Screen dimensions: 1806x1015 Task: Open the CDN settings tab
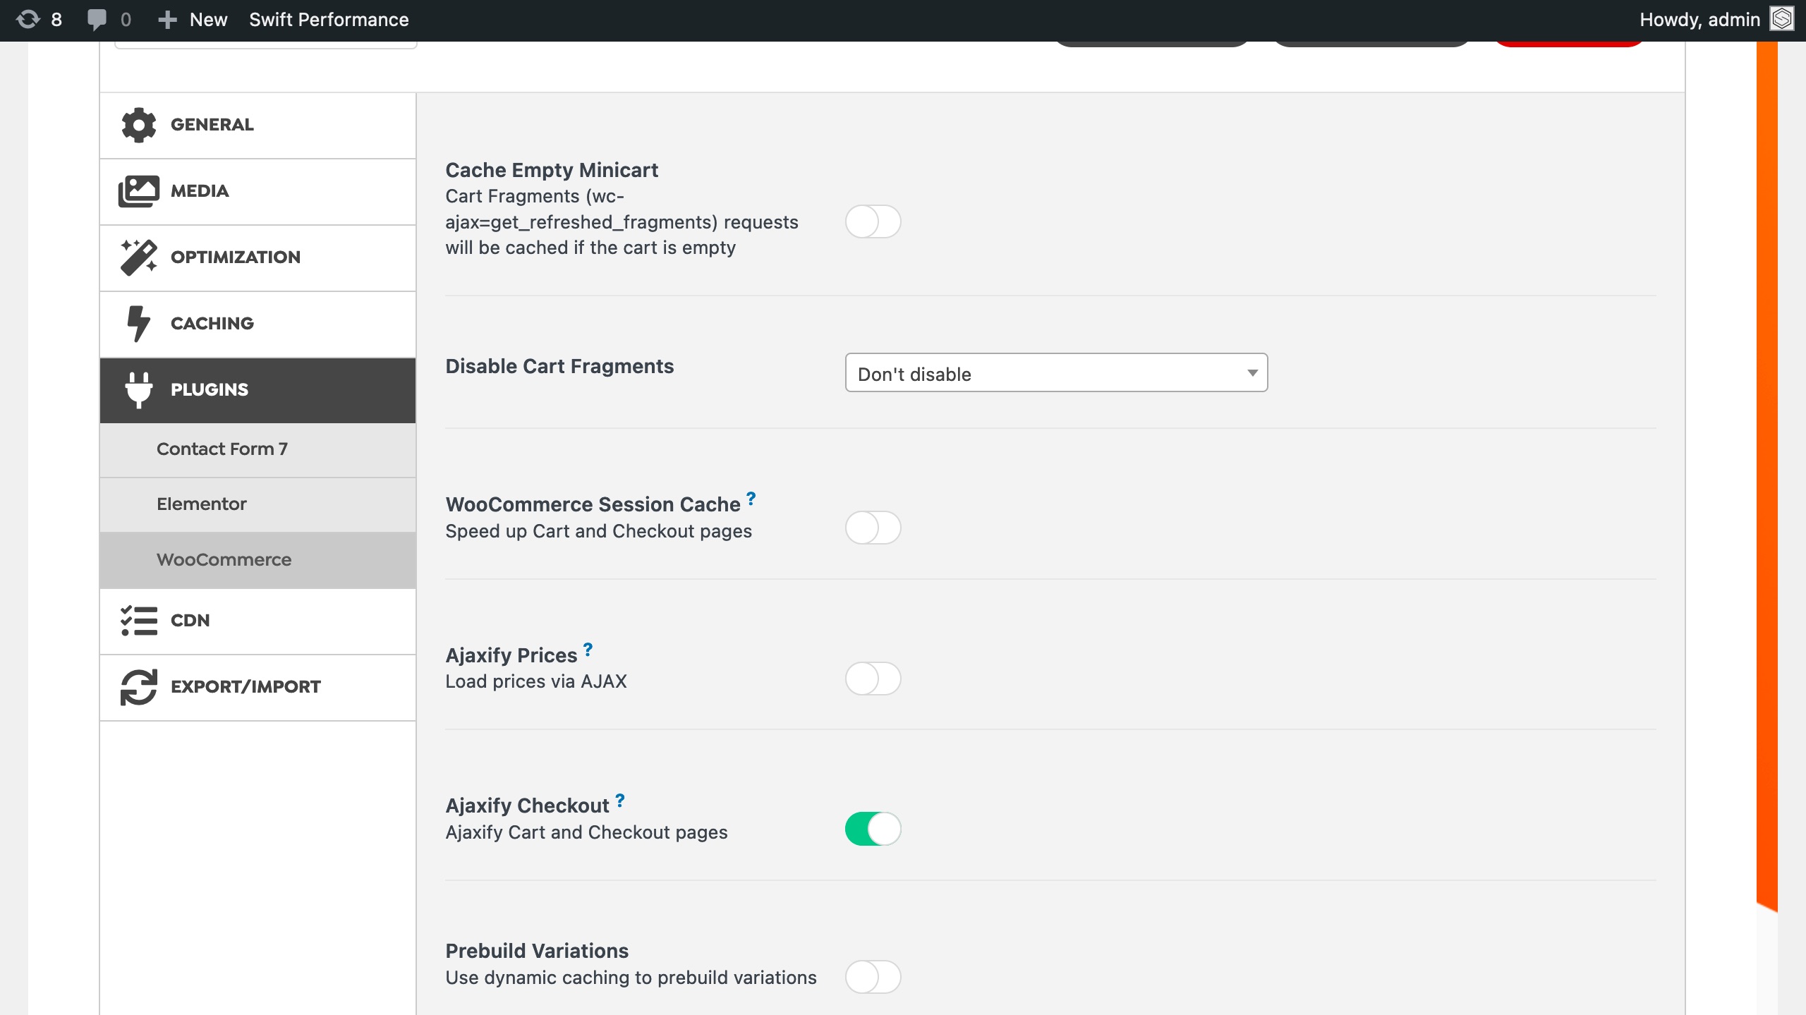pyautogui.click(x=257, y=621)
